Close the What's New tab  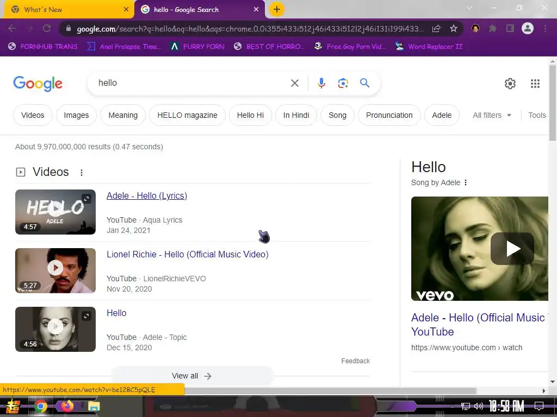click(126, 10)
